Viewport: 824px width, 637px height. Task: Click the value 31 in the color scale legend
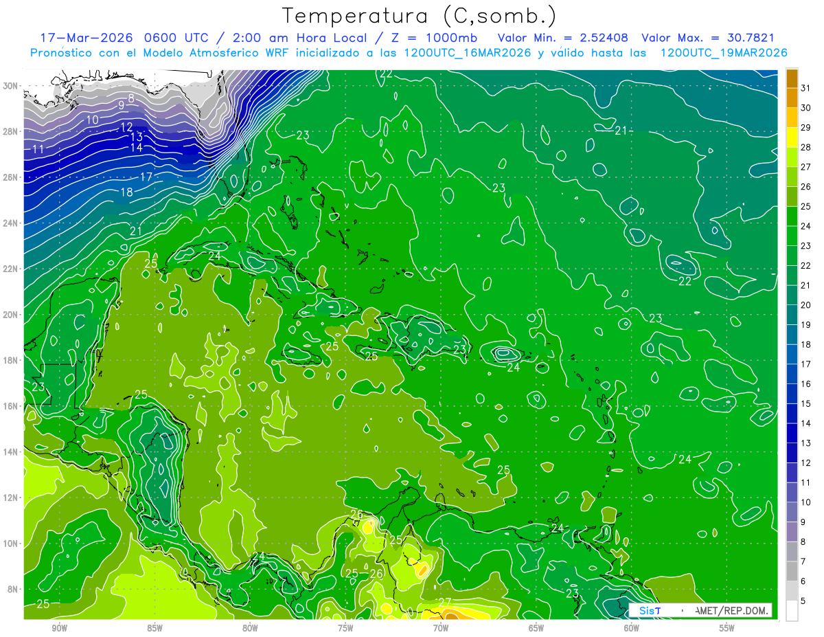click(x=805, y=87)
